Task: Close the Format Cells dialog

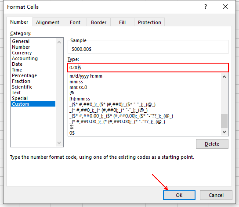Action: (x=225, y=7)
